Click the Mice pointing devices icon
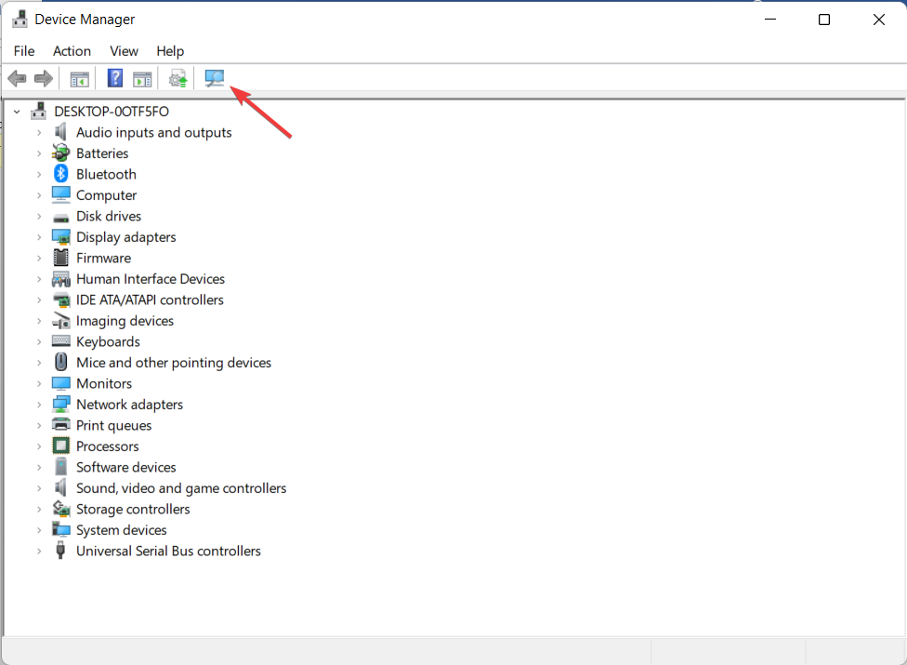 (60, 363)
